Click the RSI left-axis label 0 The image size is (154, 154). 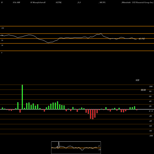click(2, 53)
